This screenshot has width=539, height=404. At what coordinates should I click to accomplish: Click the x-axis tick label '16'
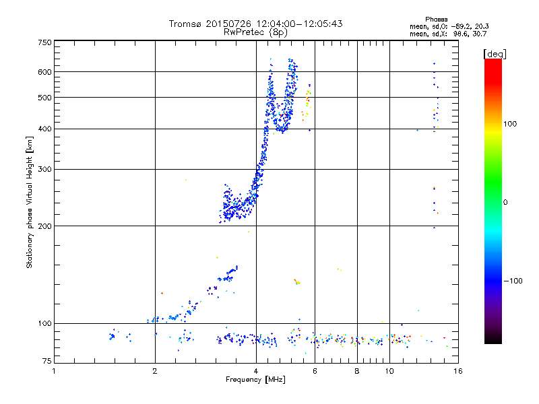coord(458,371)
